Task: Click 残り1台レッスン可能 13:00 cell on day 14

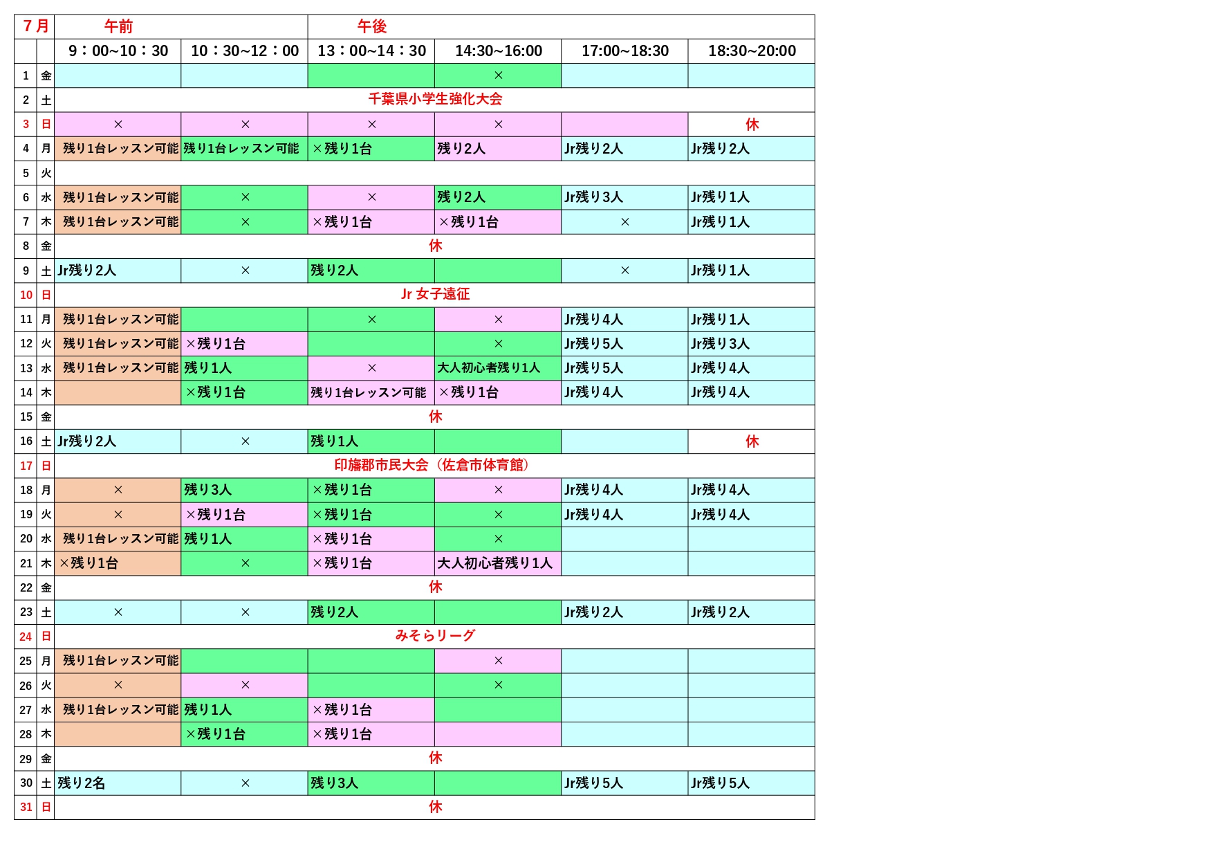Action: point(371,392)
